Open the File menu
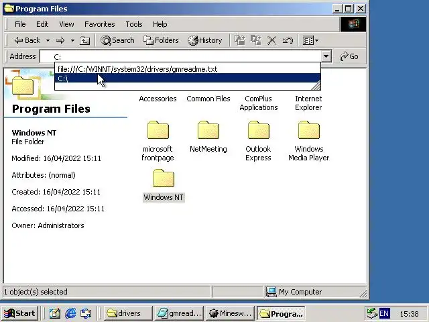Viewport: 429px width, 322px height. pyautogui.click(x=20, y=24)
